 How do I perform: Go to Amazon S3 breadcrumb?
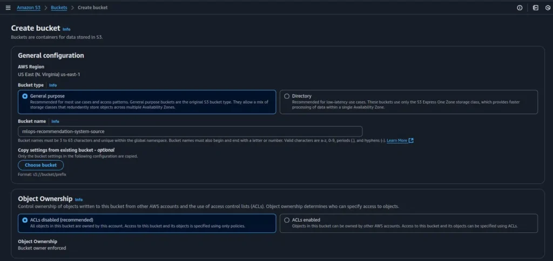click(x=29, y=8)
